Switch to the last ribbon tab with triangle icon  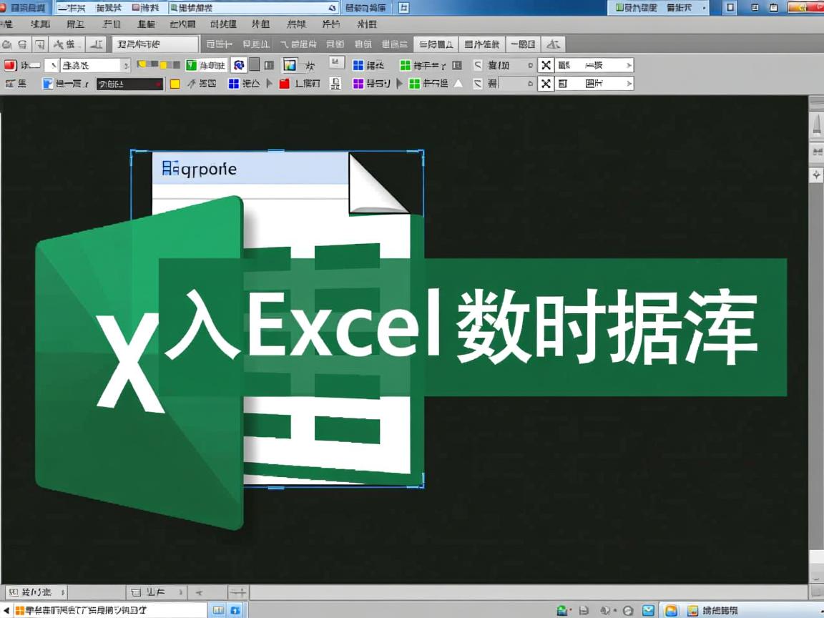[x=553, y=44]
